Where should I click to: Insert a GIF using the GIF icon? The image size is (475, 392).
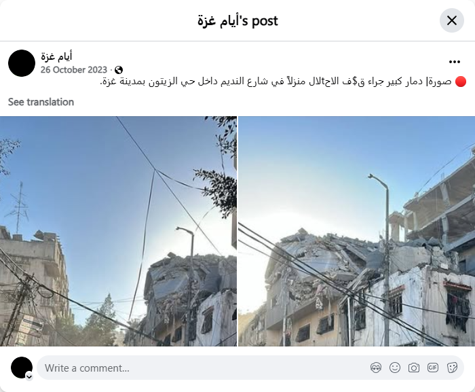pyautogui.click(x=433, y=368)
